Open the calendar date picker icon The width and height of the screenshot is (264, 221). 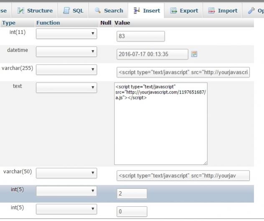coord(194,54)
